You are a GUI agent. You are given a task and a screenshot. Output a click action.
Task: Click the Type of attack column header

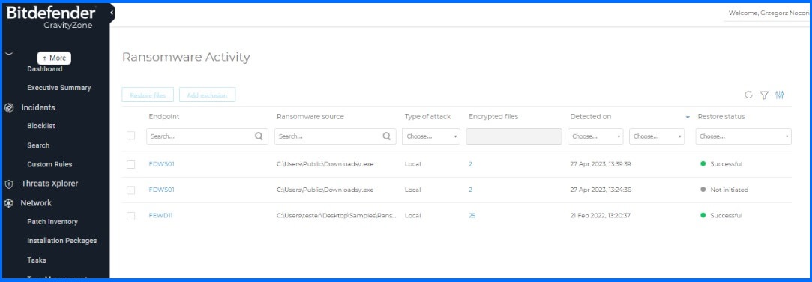pos(428,117)
